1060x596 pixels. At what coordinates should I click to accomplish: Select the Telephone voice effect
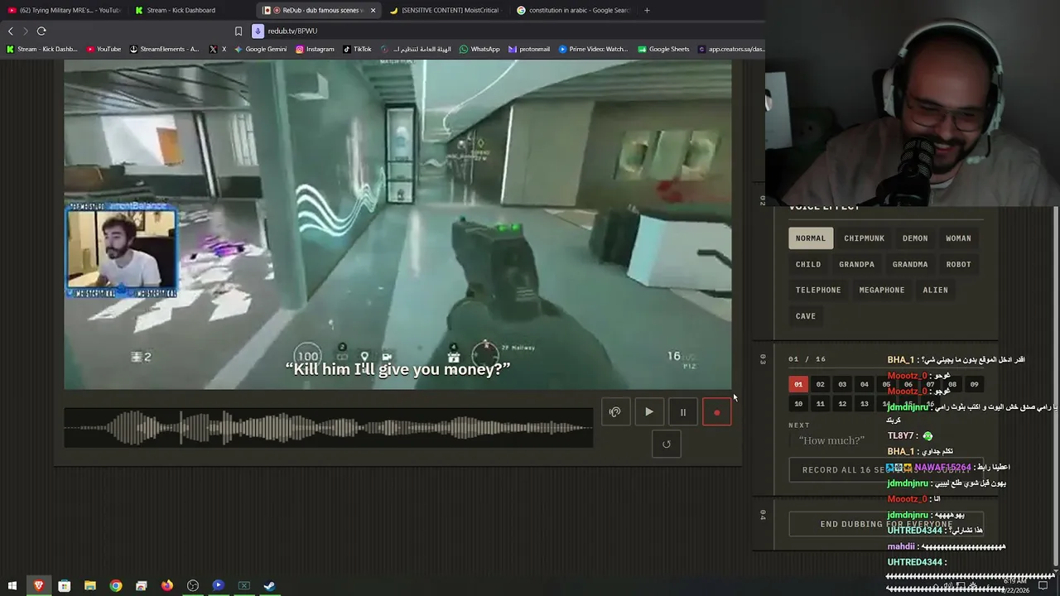point(818,290)
